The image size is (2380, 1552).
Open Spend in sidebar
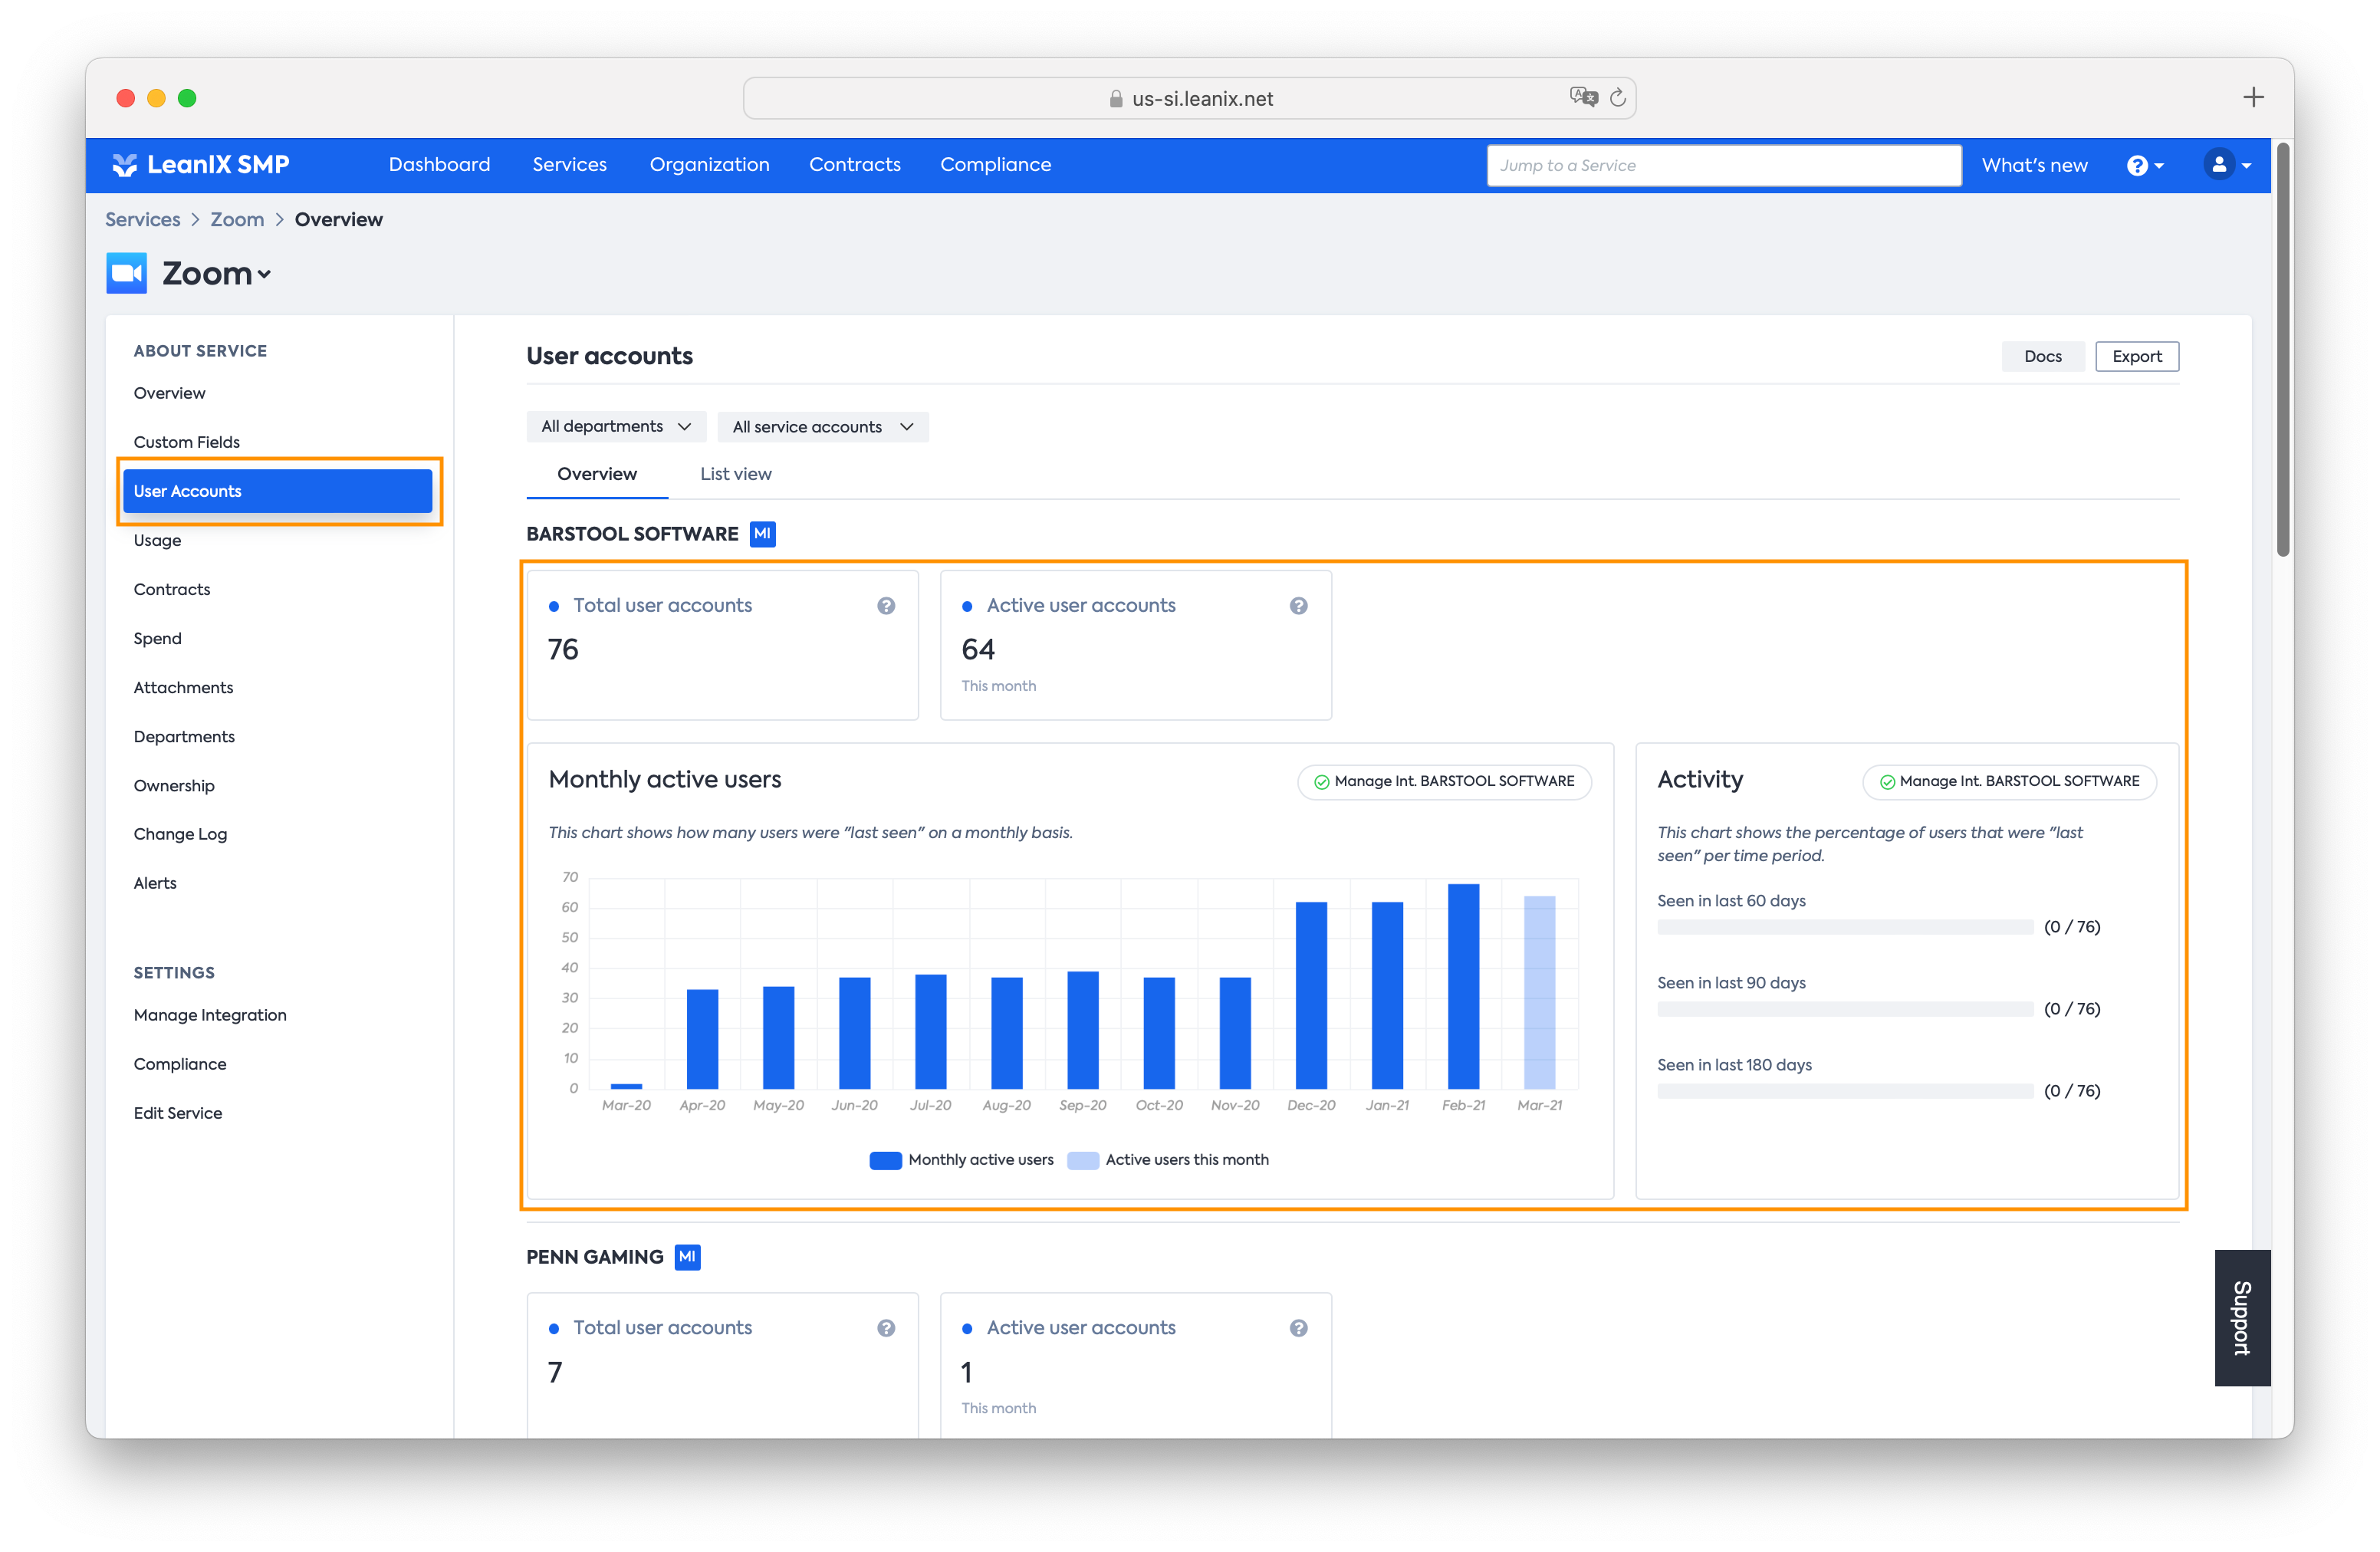(157, 638)
